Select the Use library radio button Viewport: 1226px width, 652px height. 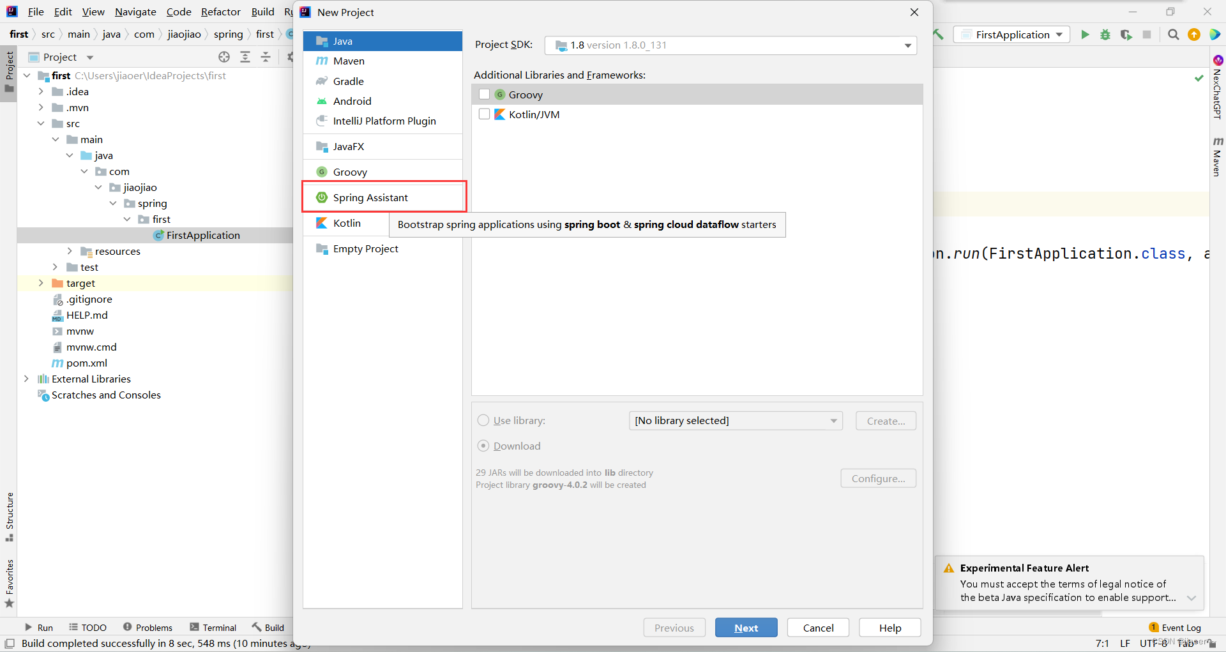coord(483,420)
